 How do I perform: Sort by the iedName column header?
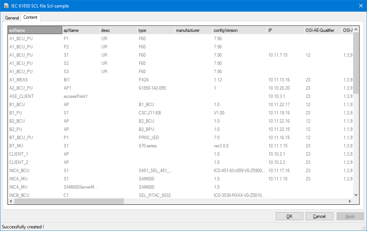[35, 30]
